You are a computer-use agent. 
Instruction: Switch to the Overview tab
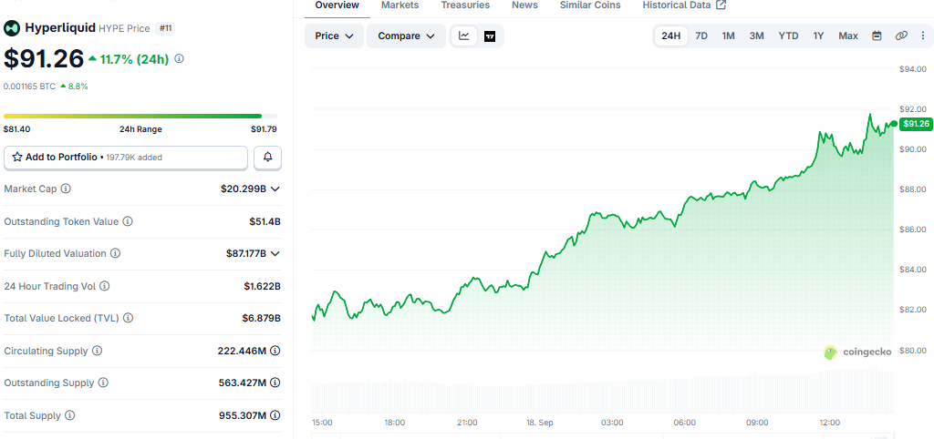click(337, 5)
